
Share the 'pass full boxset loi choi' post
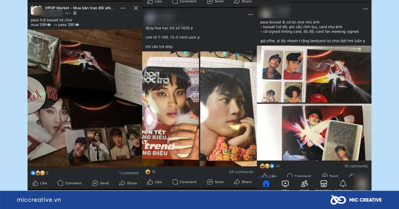(x=128, y=183)
